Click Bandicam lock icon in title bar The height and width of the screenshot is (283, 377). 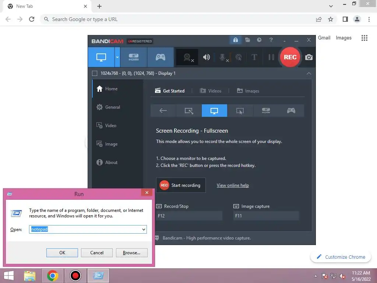pyautogui.click(x=235, y=40)
